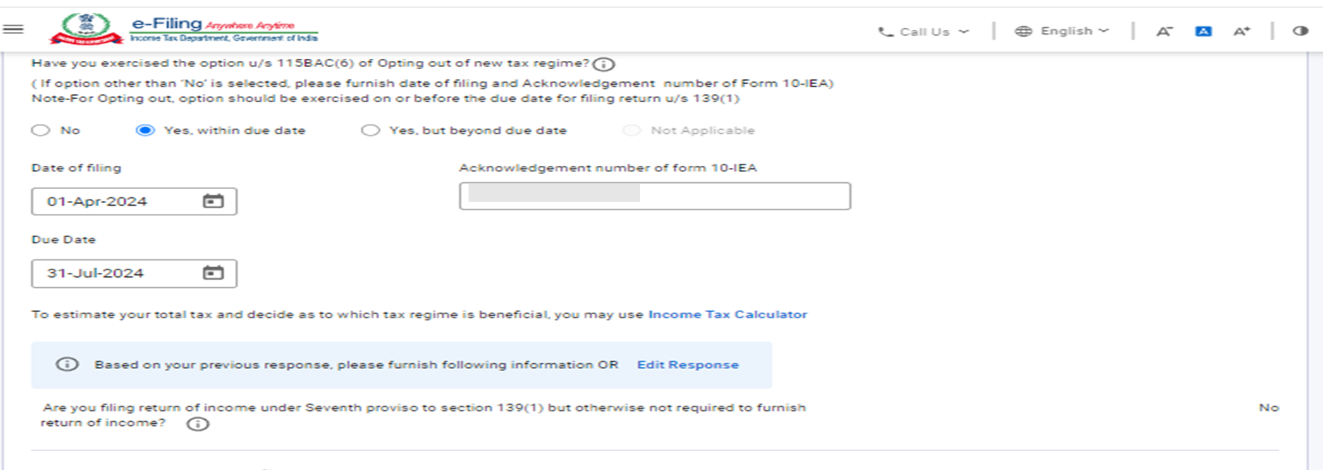The height and width of the screenshot is (470, 1323).
Task: Select 'Yes, within due date' radio option
Action: [146, 130]
